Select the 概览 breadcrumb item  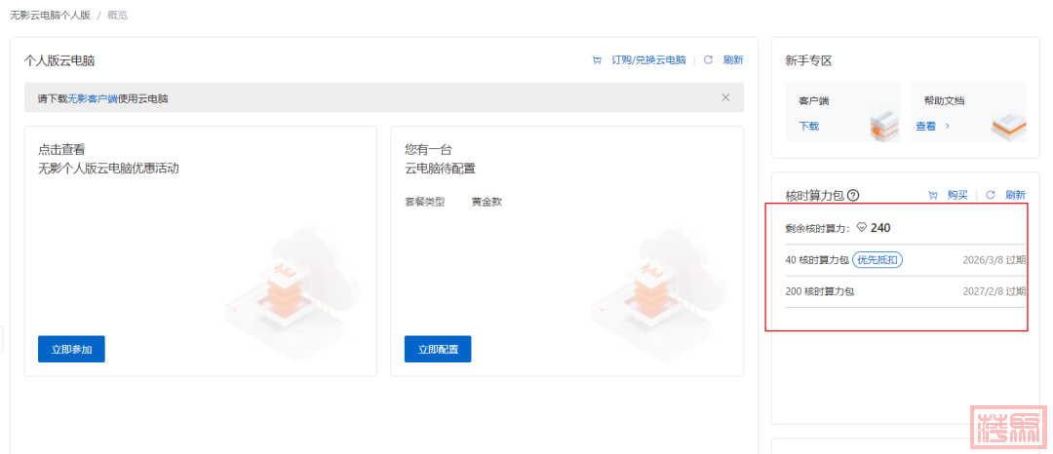click(x=117, y=16)
